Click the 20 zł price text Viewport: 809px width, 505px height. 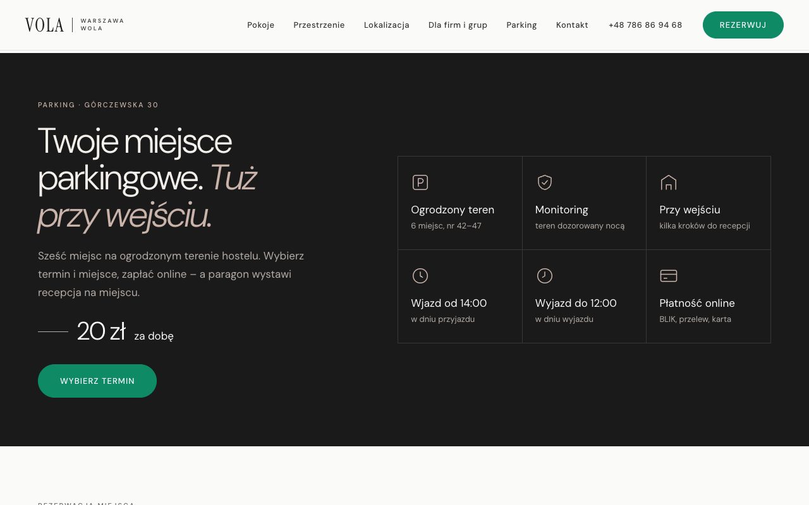click(x=101, y=331)
